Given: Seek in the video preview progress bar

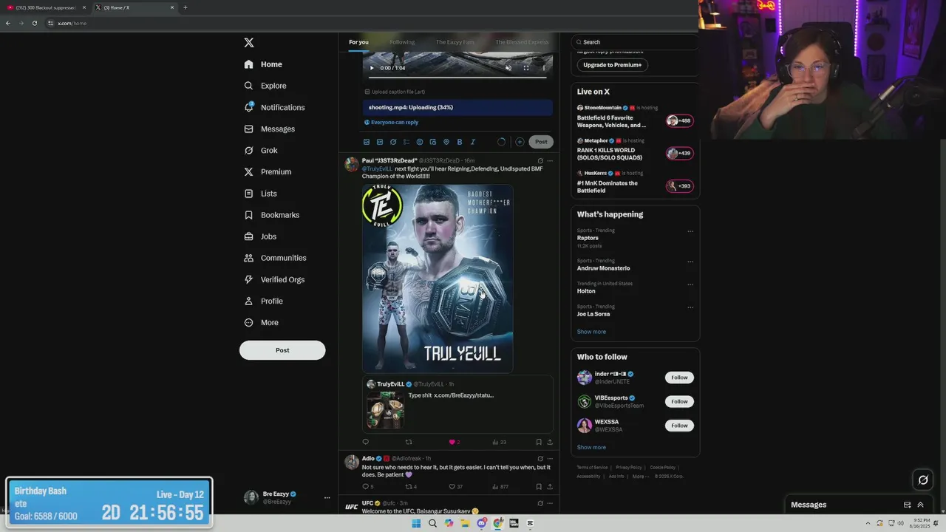Looking at the screenshot, I should tap(458, 77).
